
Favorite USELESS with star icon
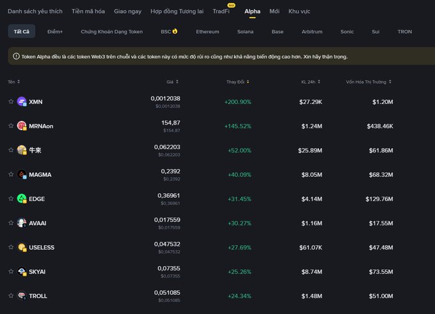pos(11,247)
